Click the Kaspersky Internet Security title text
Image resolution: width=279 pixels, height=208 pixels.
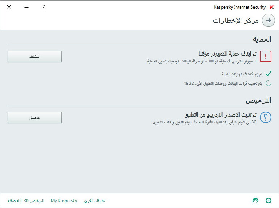(240, 7)
